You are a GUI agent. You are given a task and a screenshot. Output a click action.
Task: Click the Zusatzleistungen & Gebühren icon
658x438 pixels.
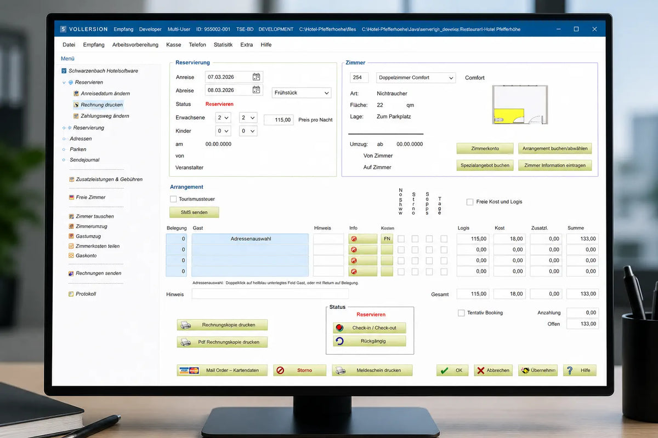pos(71,180)
